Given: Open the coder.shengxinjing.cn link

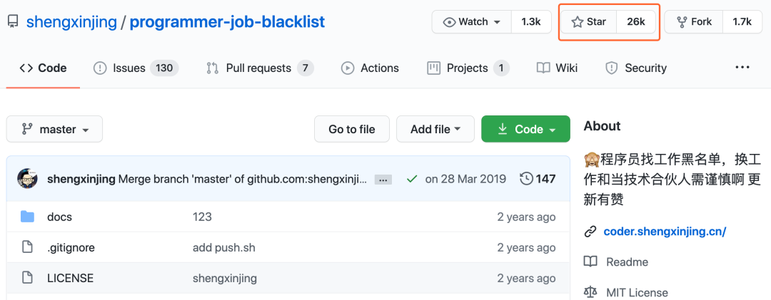Looking at the screenshot, I should coord(665,231).
